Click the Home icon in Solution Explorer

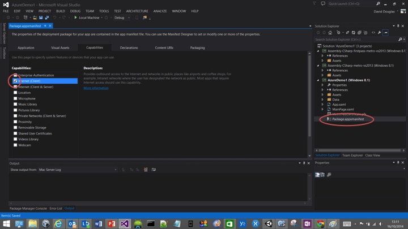click(x=330, y=32)
